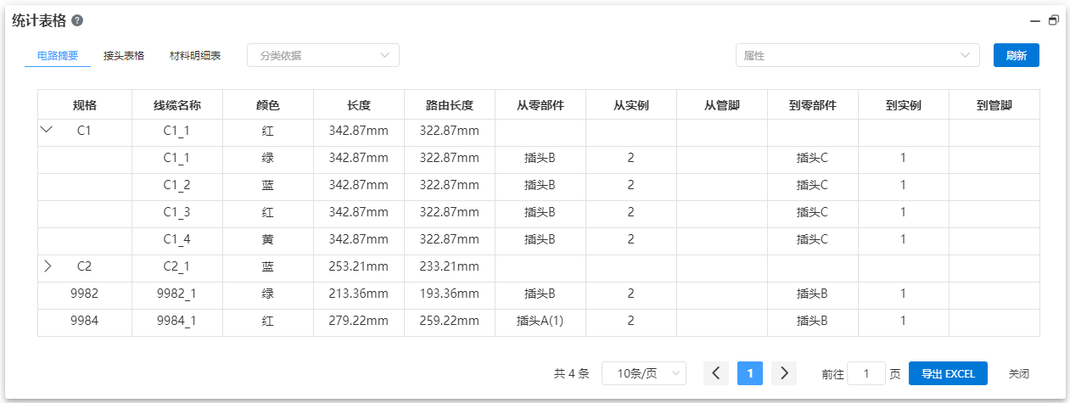Click the 线缆名称 column header
The width and height of the screenshot is (1070, 403).
(x=176, y=105)
